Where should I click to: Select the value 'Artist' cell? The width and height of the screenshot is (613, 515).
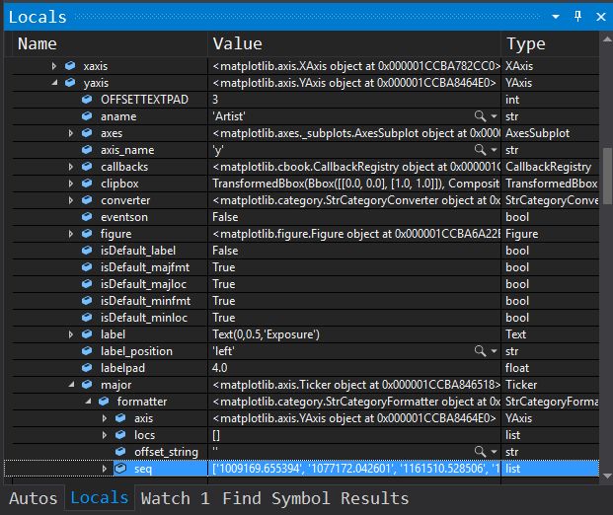(354, 116)
